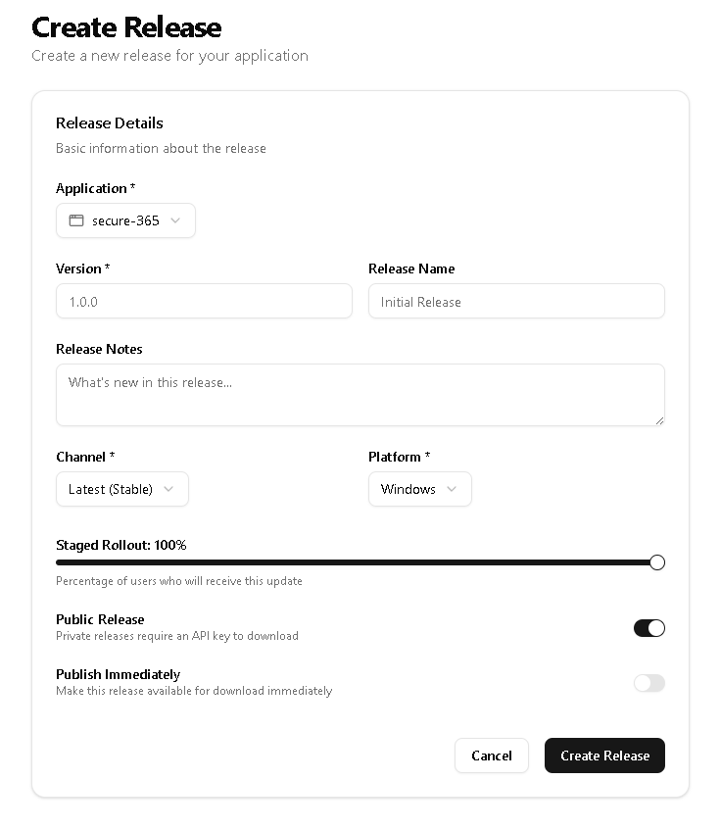Disable the Public Release switch
Image resolution: width=720 pixels, height=829 pixels.
(648, 628)
